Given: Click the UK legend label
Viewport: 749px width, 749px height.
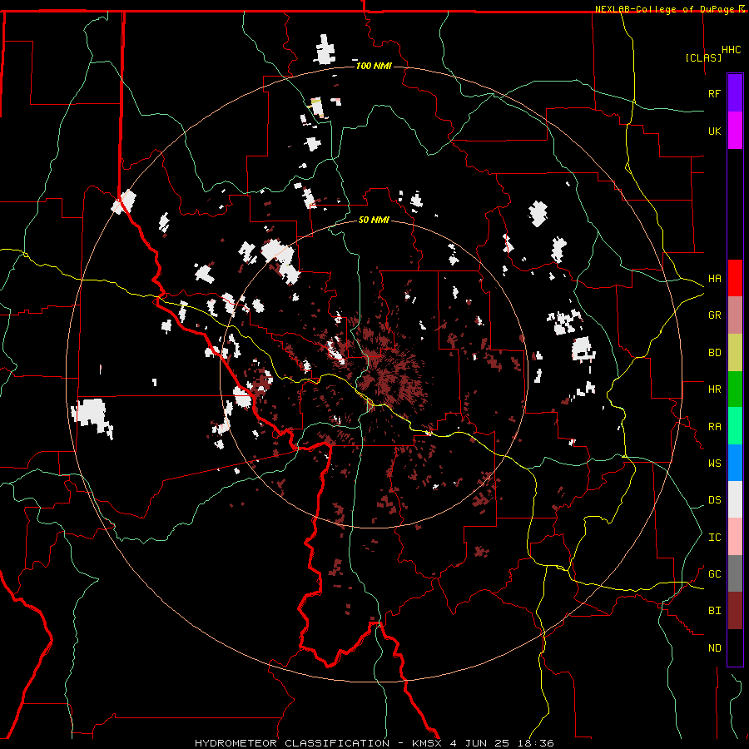Looking at the screenshot, I should [714, 131].
